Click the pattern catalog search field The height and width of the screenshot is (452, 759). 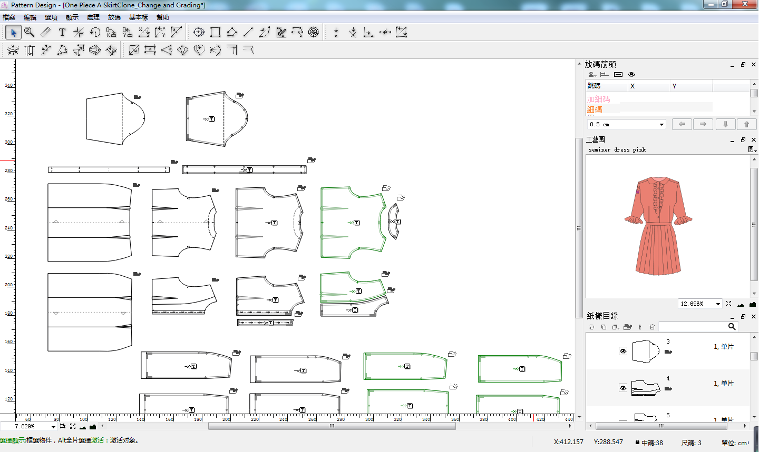coord(693,327)
